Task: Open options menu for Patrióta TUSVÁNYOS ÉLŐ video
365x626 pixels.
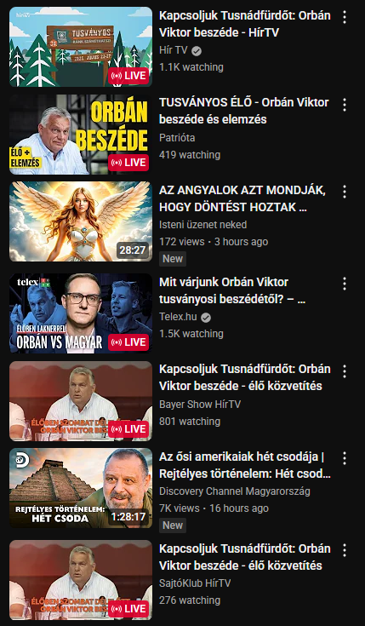Action: point(345,105)
